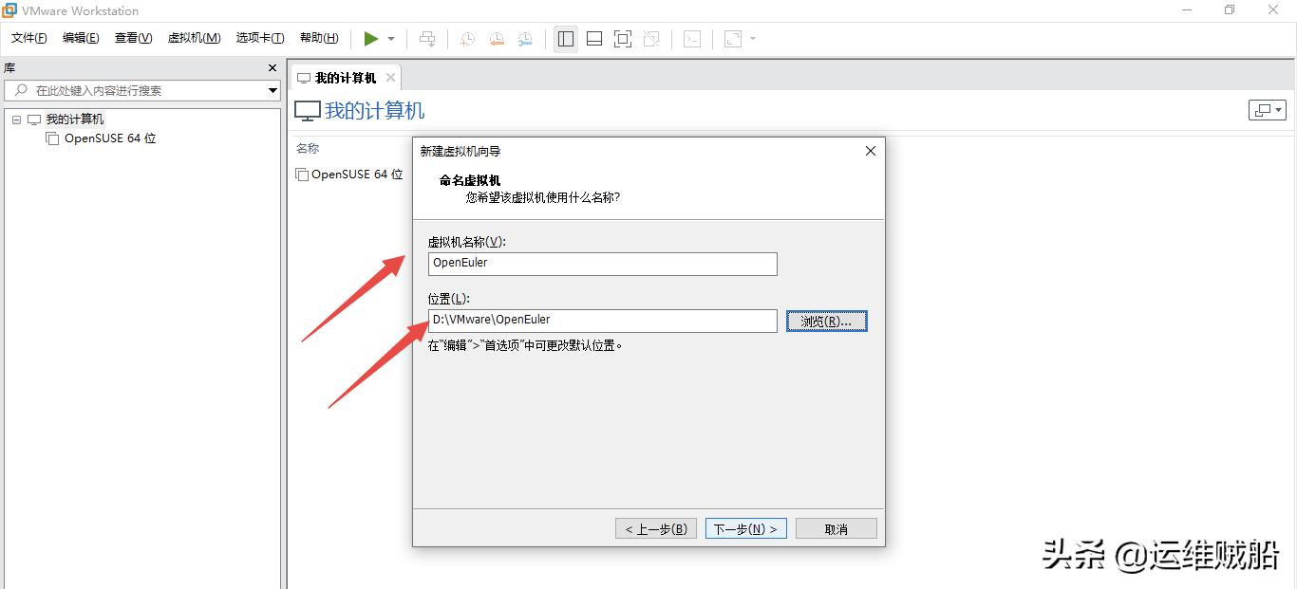Show the thumbnail bar
Viewport: 1297px width, 589px height.
coord(593,38)
